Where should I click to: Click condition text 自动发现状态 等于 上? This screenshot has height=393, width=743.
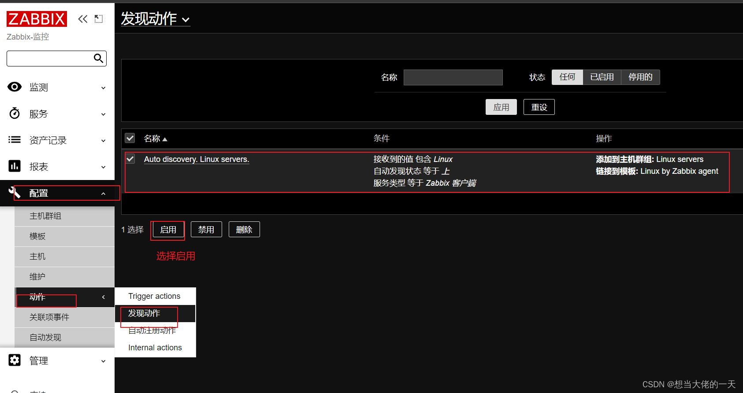point(412,171)
